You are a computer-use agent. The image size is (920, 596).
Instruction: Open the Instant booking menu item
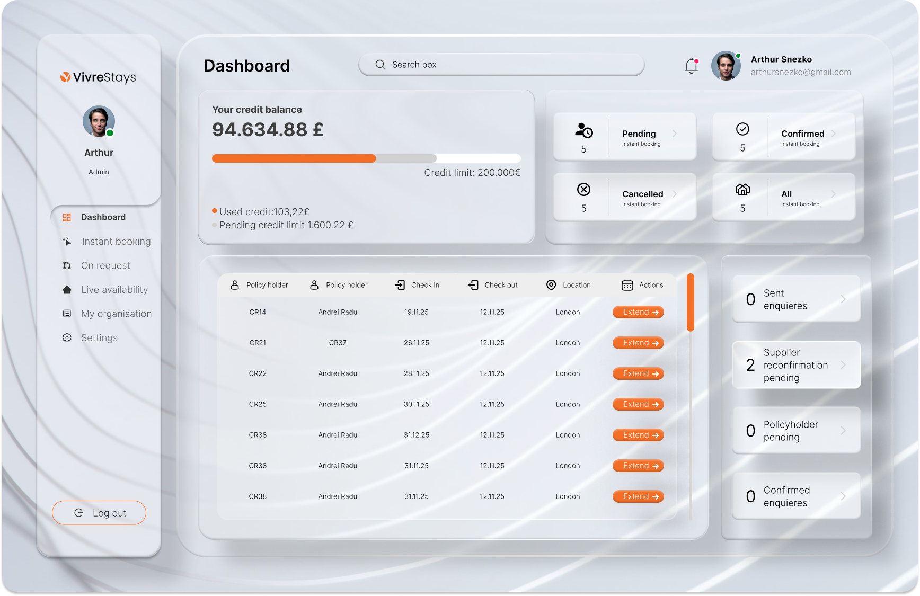116,242
